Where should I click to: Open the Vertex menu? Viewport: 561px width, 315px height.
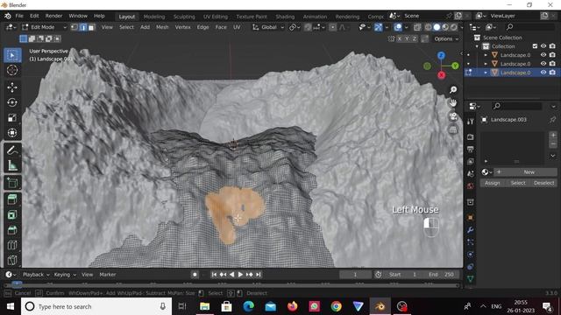(x=183, y=27)
